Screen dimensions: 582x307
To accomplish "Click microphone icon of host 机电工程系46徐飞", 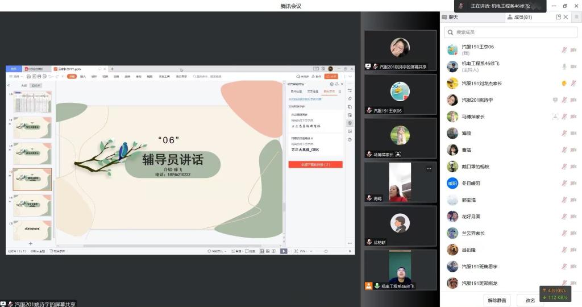I will [564, 67].
